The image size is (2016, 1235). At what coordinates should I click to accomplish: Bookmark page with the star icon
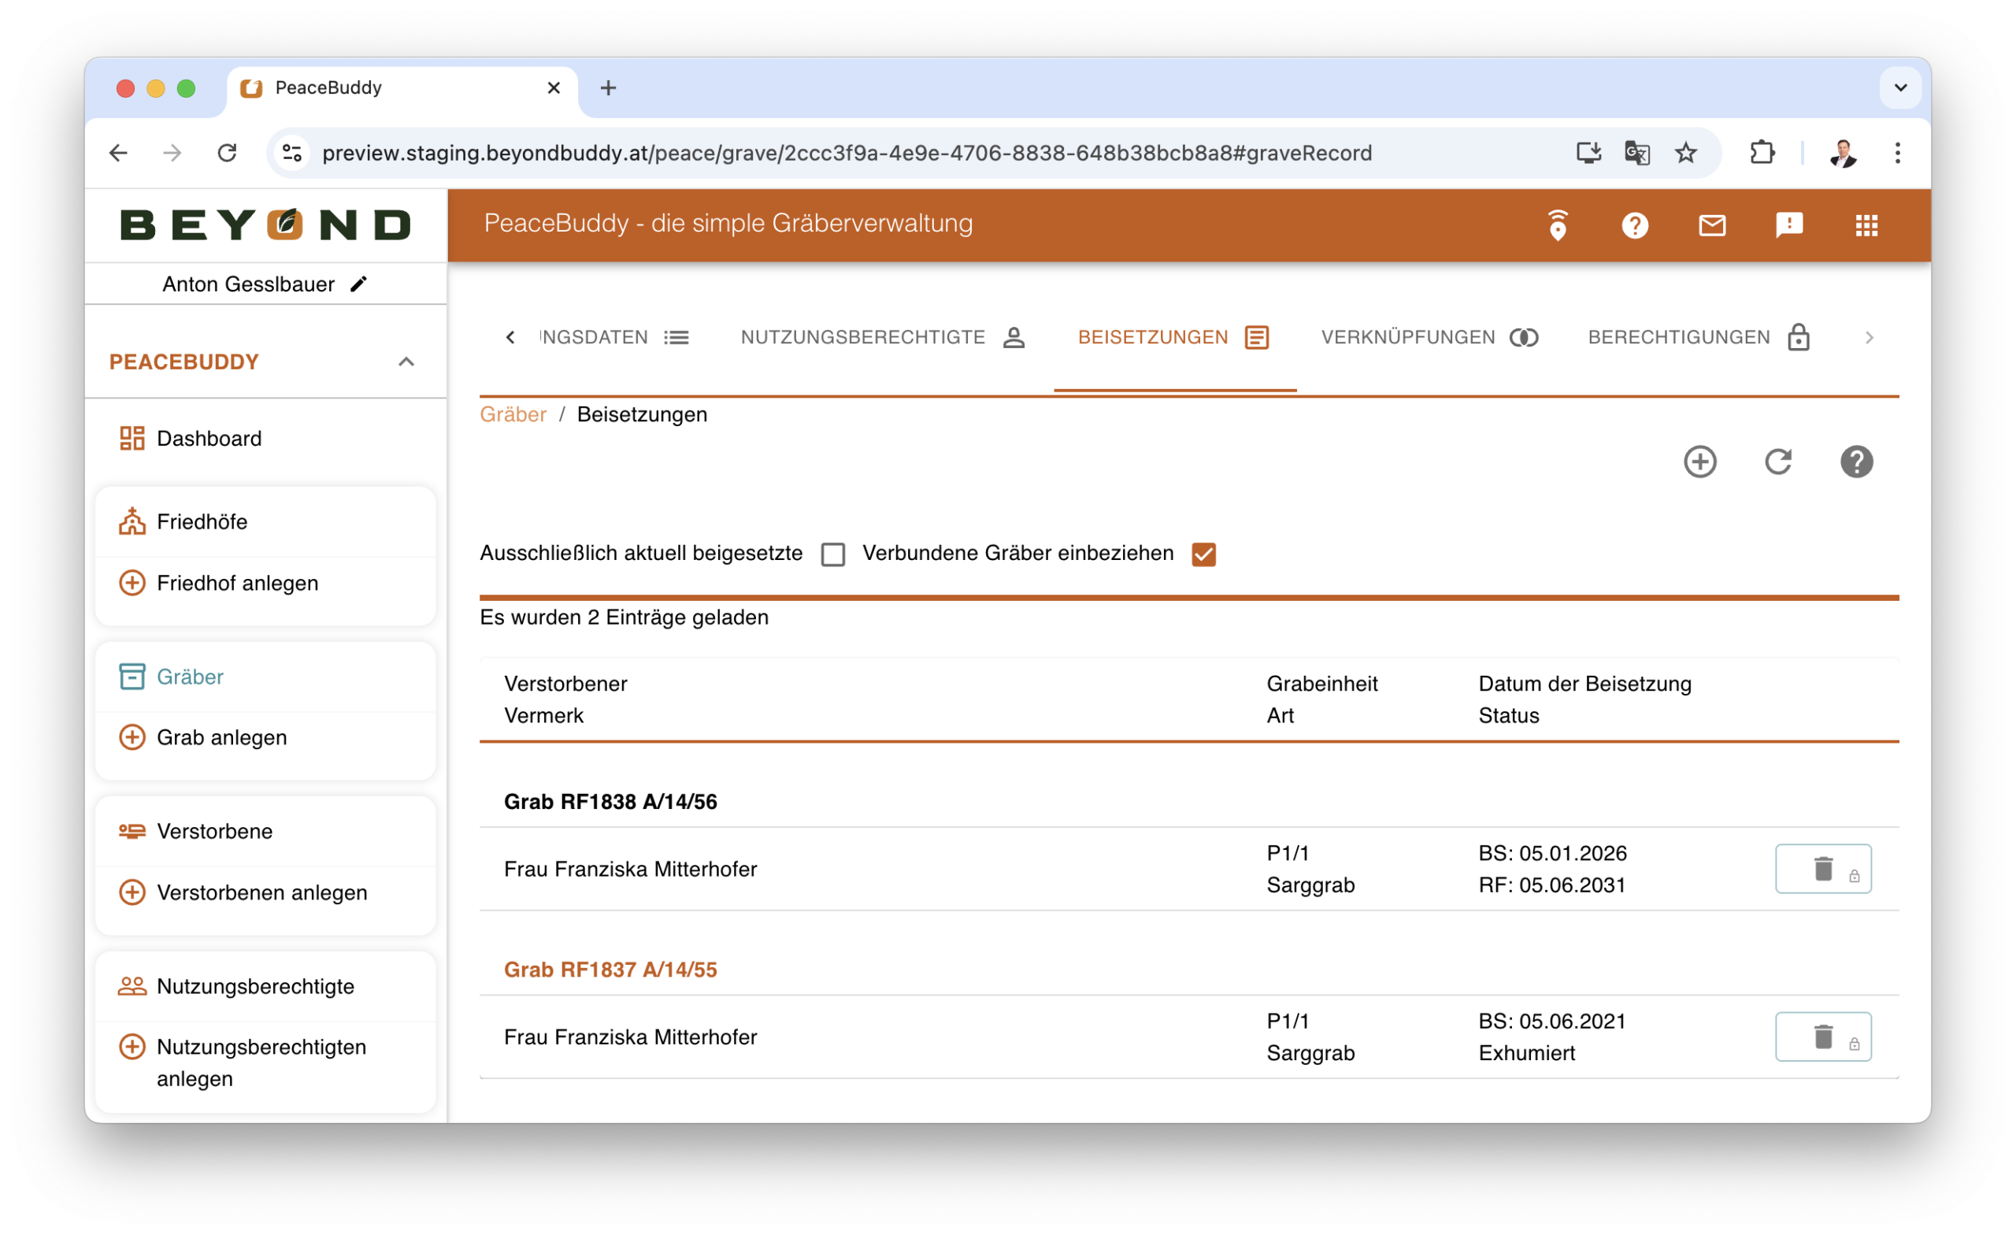[x=1685, y=153]
